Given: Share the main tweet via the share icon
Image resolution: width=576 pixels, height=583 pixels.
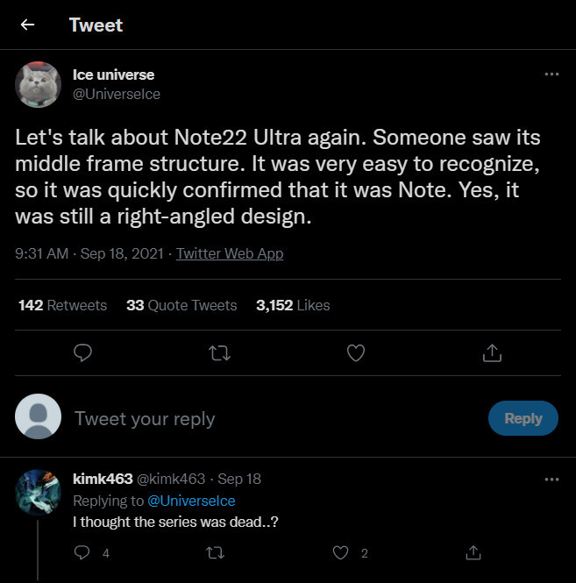Looking at the screenshot, I should [492, 352].
